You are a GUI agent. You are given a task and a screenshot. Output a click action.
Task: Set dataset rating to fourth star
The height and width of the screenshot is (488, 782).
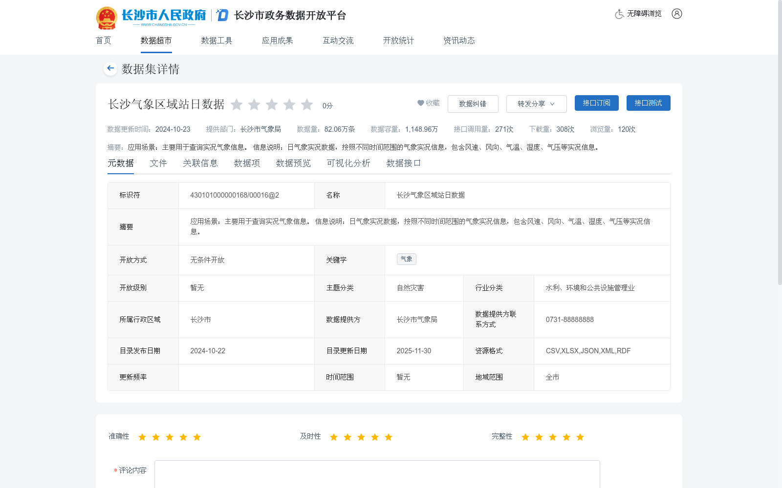(x=289, y=104)
